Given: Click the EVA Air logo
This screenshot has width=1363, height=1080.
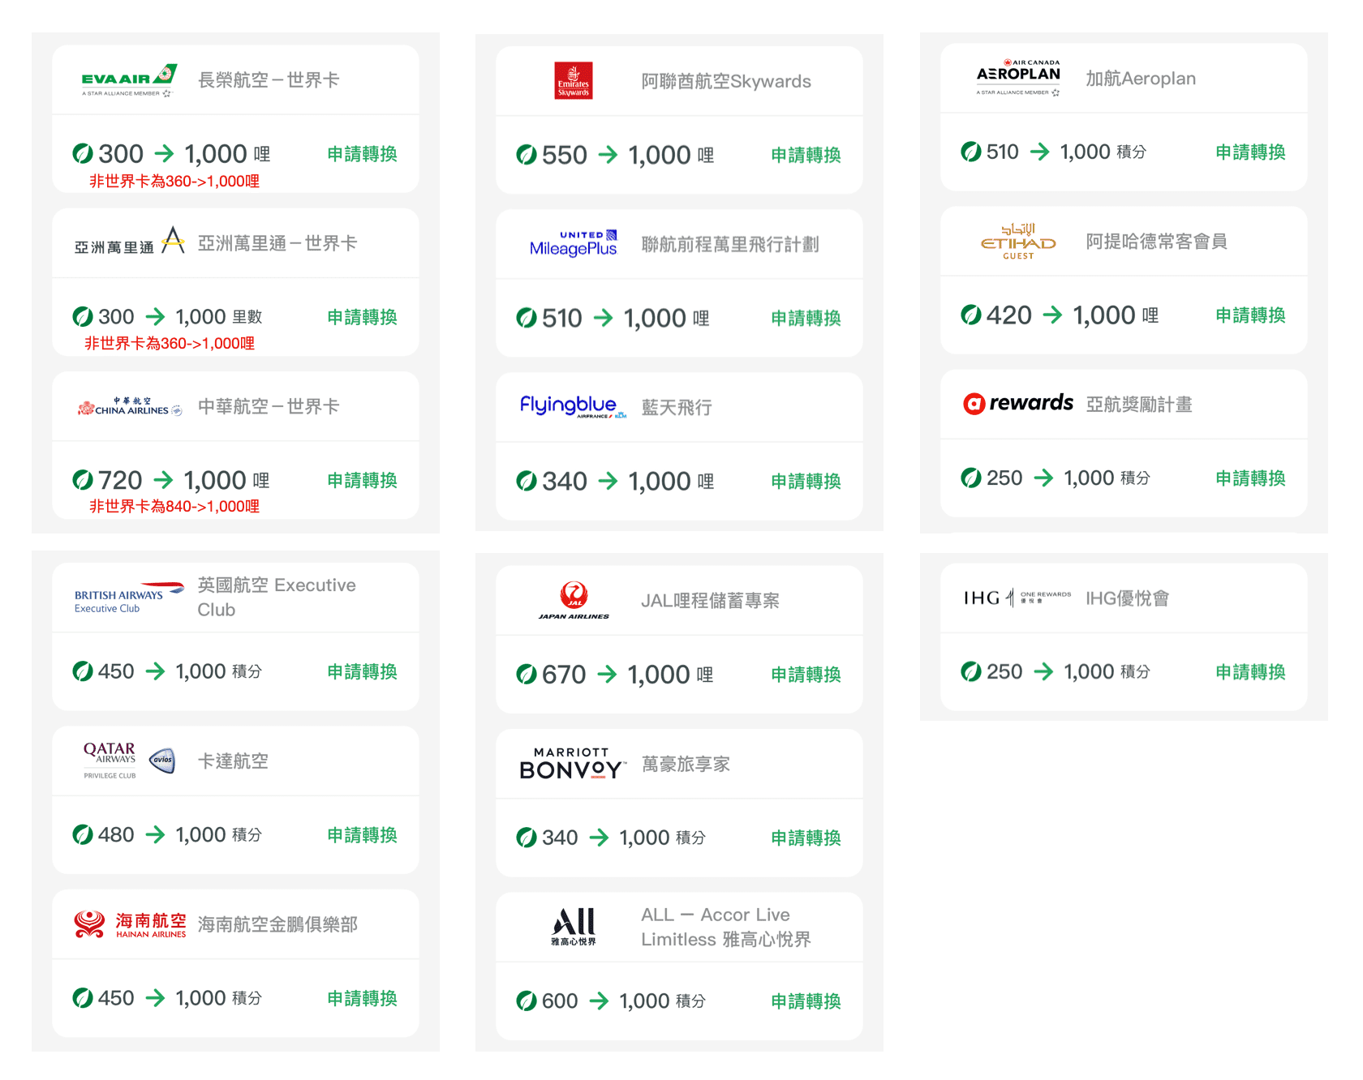Looking at the screenshot, I should (x=129, y=80).
